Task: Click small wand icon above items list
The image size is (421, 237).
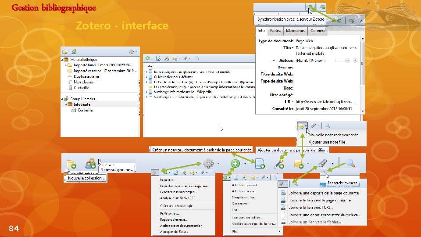Action: 167,58
